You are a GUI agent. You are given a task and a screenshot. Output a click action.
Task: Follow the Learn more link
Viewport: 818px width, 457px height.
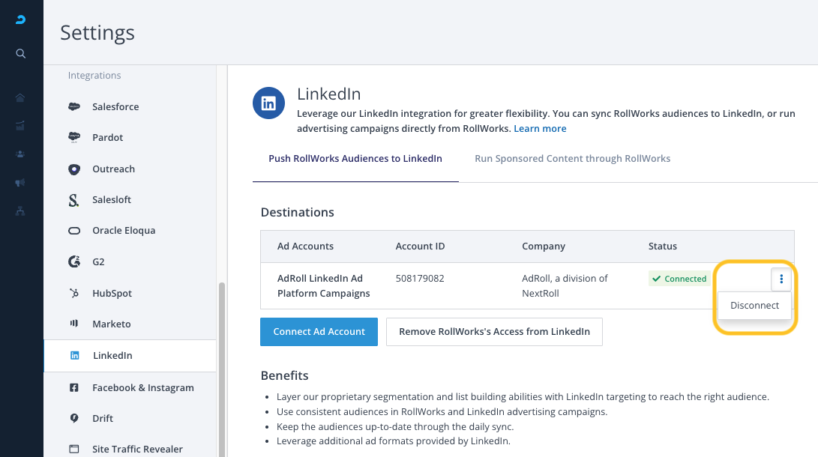(540, 129)
